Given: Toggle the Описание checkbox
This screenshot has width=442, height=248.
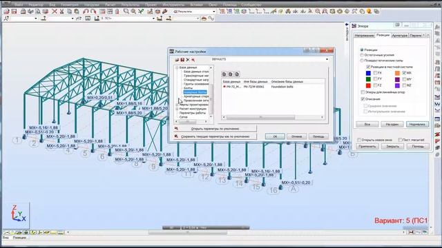Looking at the screenshot, I should (363, 99).
